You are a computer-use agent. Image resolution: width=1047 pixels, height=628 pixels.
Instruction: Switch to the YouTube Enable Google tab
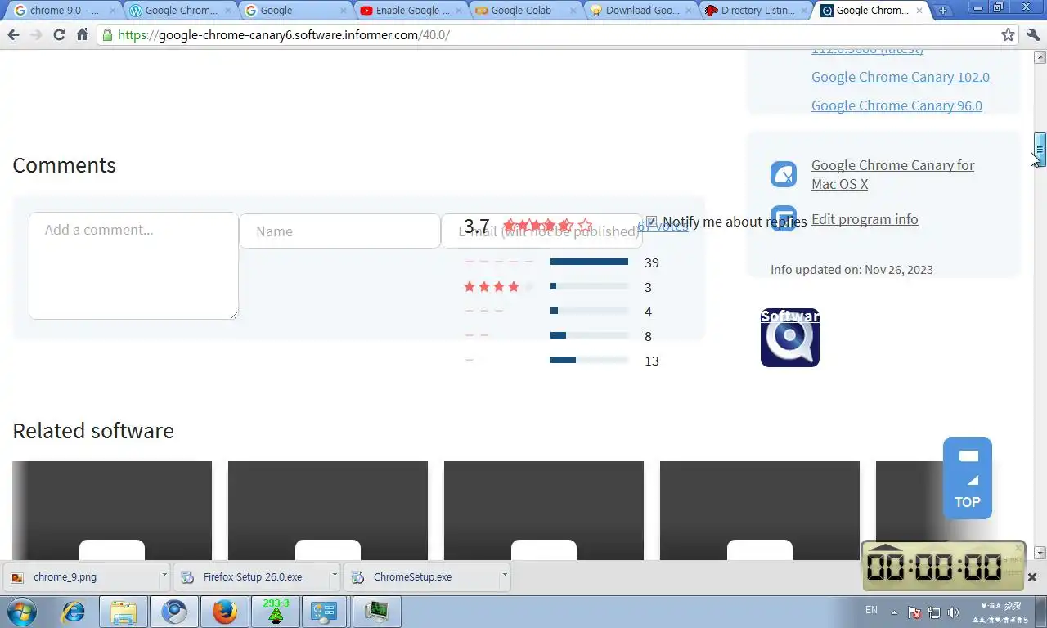point(409,11)
